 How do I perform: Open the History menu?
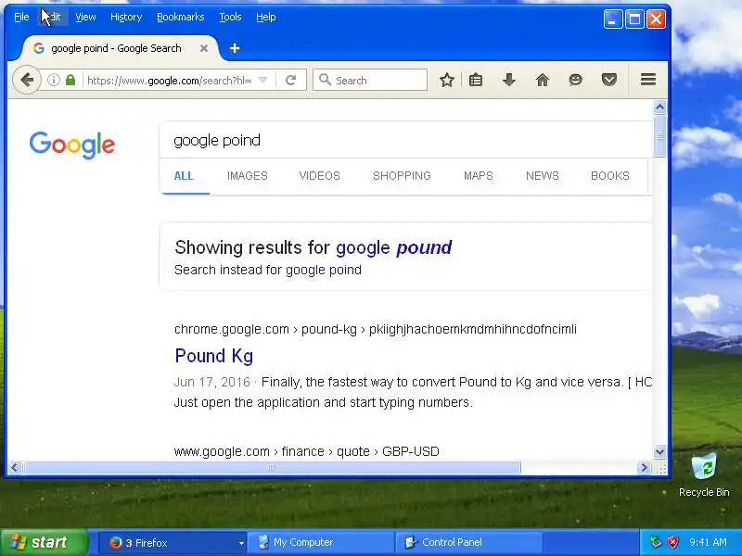click(126, 17)
